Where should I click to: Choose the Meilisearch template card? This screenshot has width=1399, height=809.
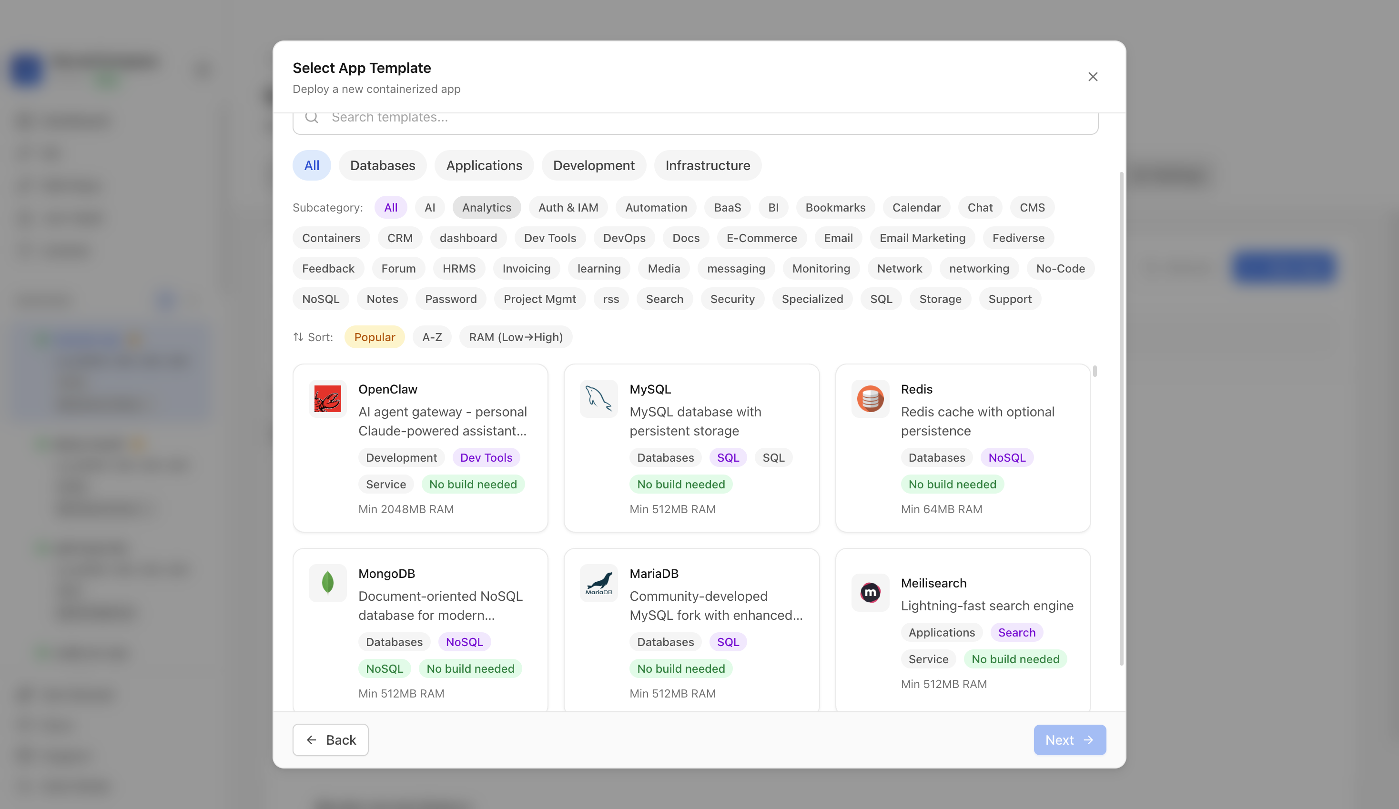click(x=963, y=630)
